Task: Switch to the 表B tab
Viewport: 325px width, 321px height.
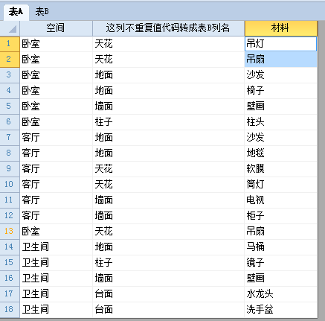Action: tap(42, 12)
